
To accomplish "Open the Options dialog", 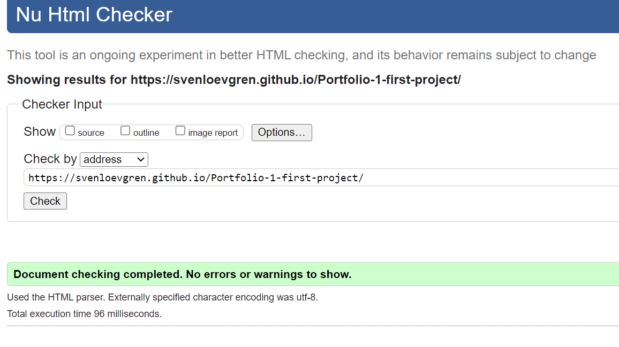I will pyautogui.click(x=282, y=132).
